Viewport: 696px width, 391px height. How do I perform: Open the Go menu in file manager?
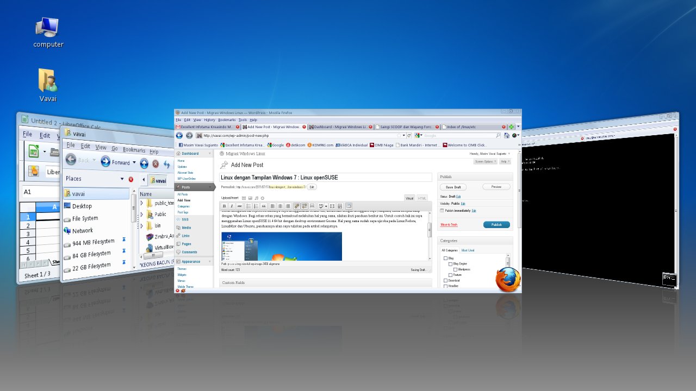114,148
